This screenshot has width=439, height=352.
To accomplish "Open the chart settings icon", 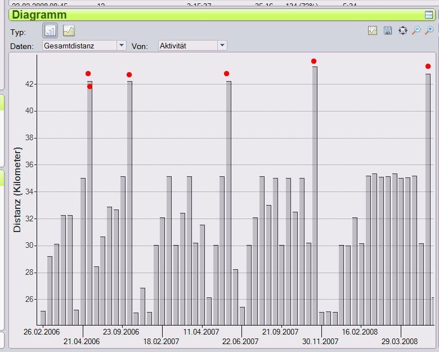I will click(x=373, y=30).
